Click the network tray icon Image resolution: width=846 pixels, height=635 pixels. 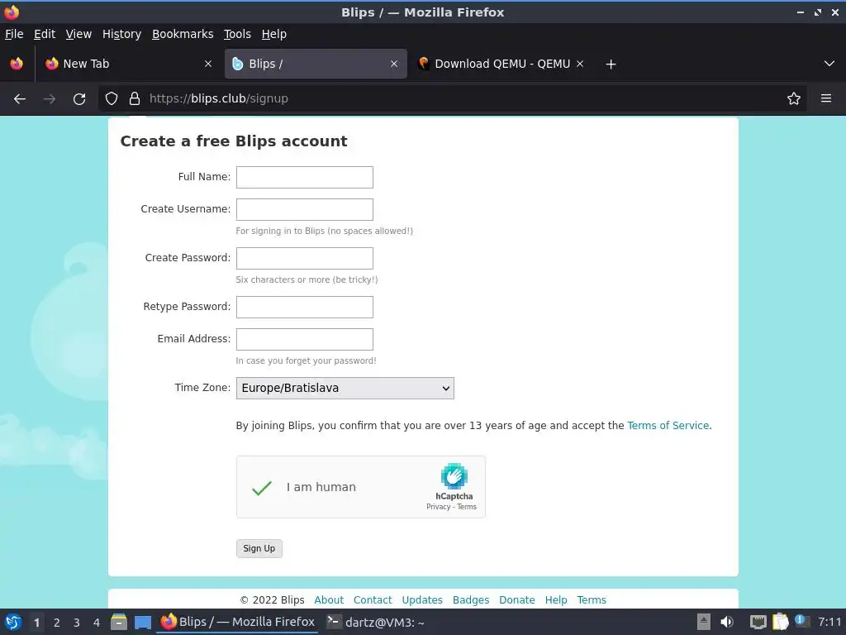(758, 622)
